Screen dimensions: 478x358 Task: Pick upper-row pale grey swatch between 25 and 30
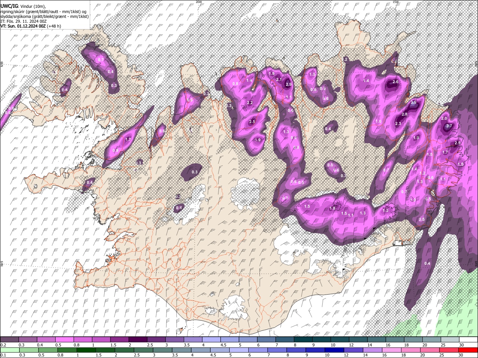pos(450,340)
